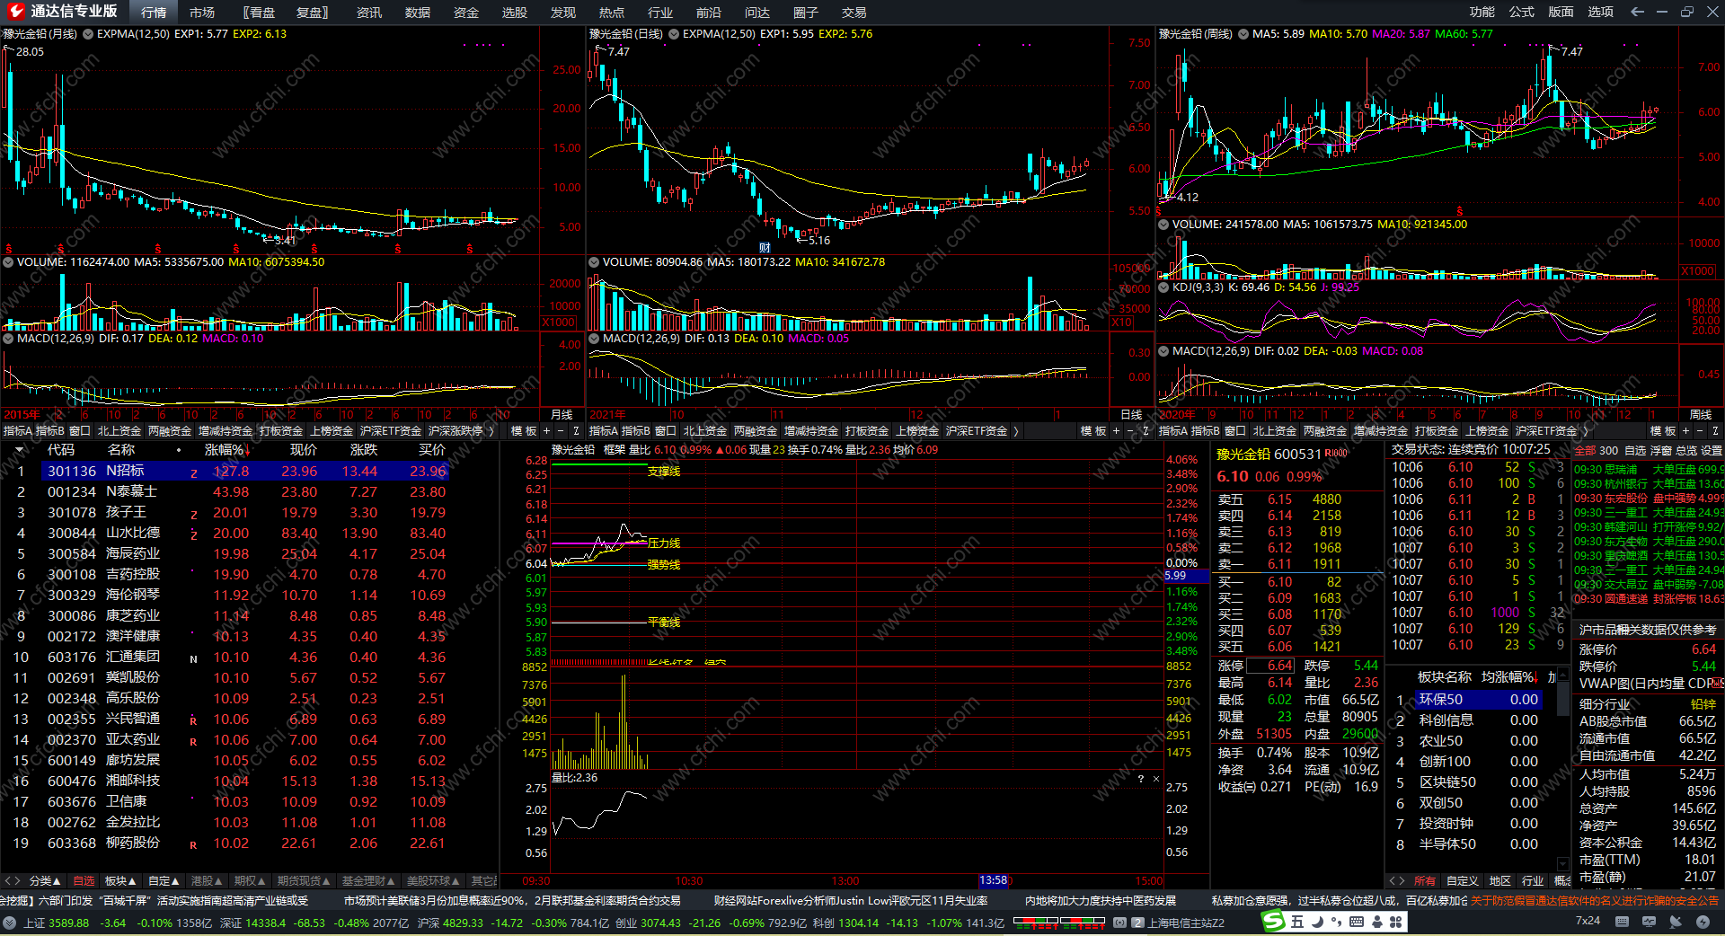Expand more indicator tabs arrow on daily chart
This screenshot has width=1725, height=936.
(1016, 431)
